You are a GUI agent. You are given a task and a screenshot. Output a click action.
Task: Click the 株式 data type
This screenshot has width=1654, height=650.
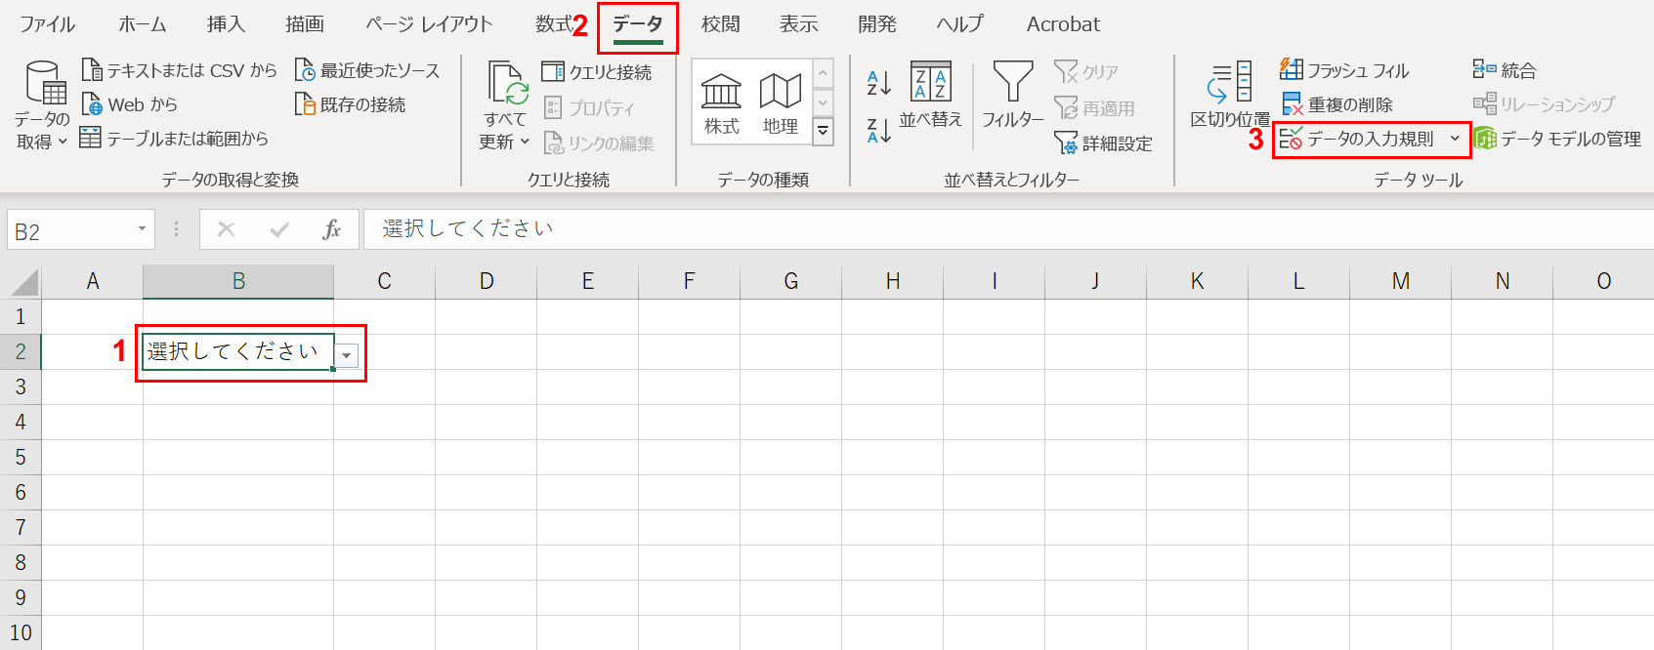pos(722,103)
